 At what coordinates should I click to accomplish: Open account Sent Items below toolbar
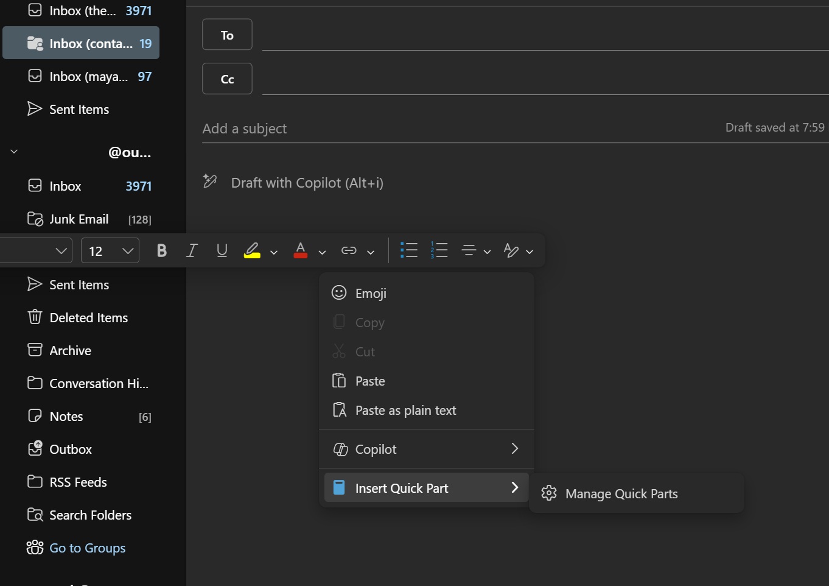point(81,284)
